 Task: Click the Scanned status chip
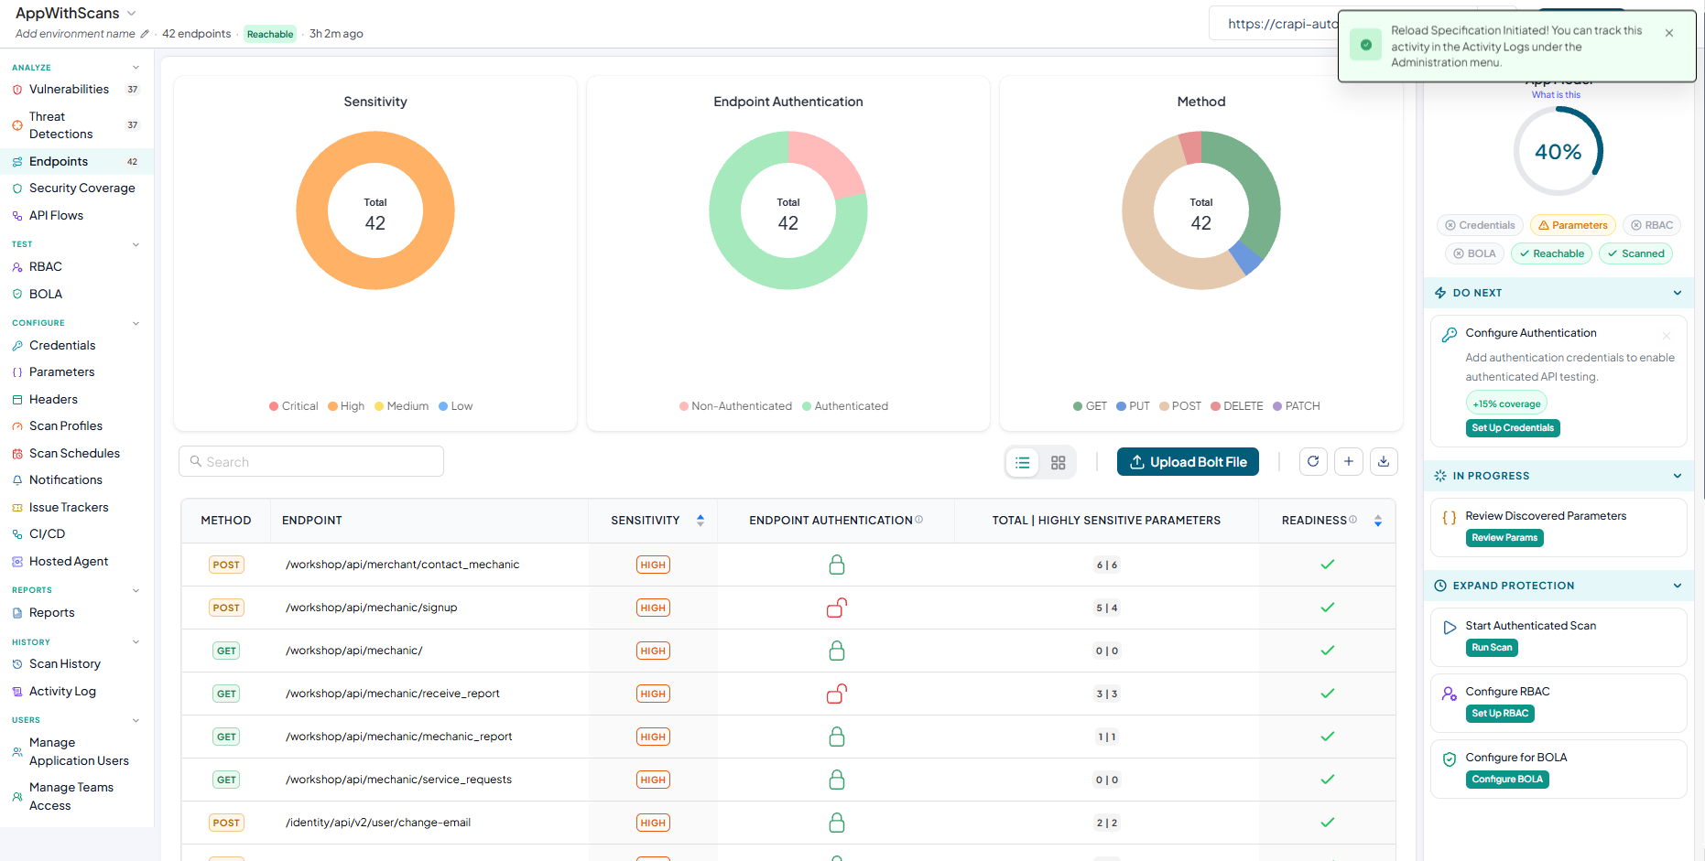click(1635, 254)
